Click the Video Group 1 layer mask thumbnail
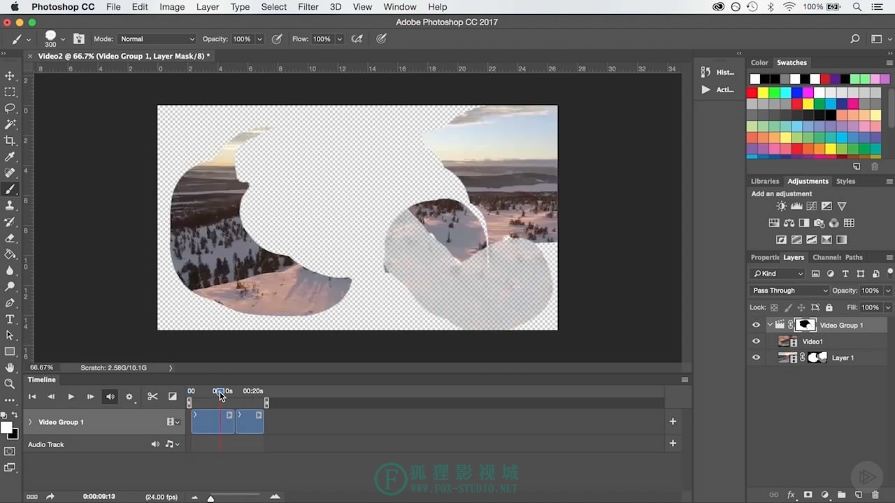 tap(805, 325)
